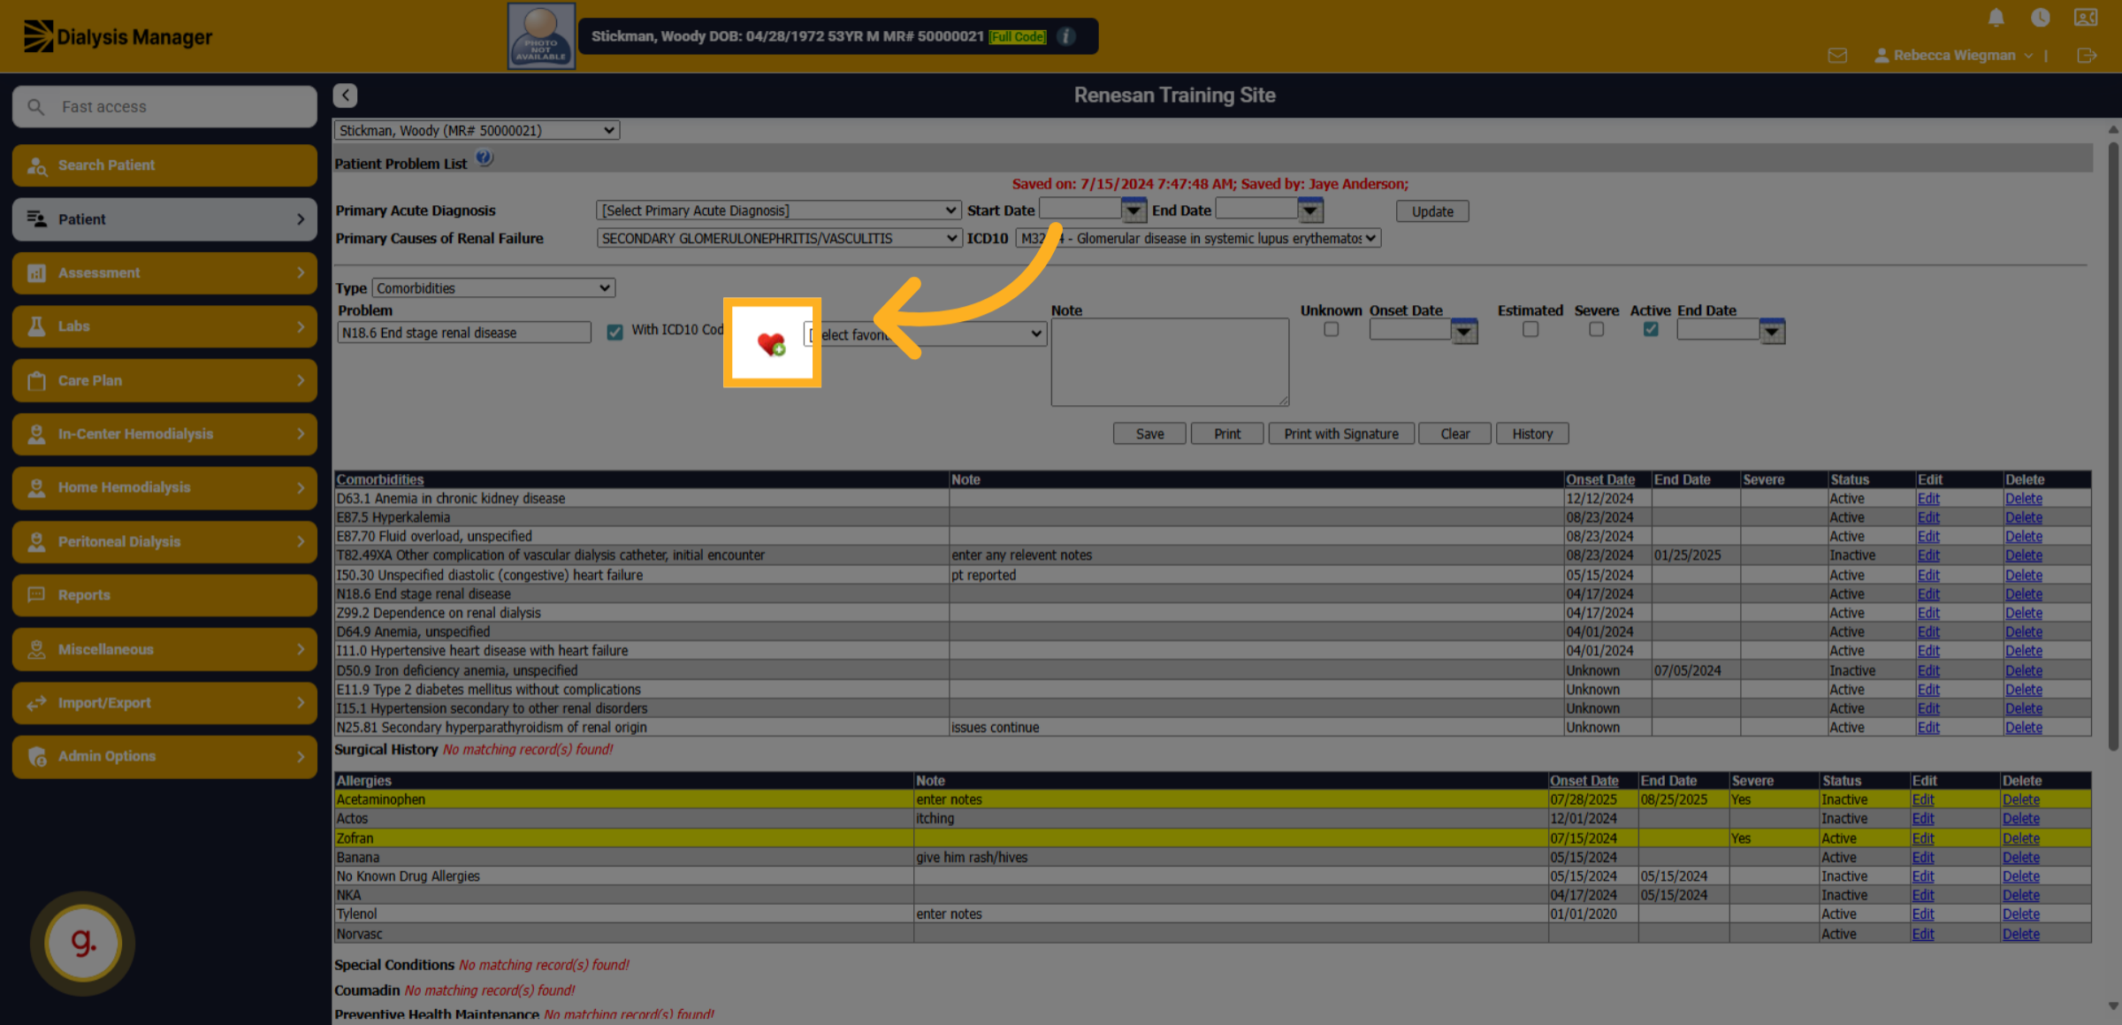Screen dimensions: 2122x1025
Task: Open the Rebecca Wiegman user menu
Action: pyautogui.click(x=1954, y=55)
